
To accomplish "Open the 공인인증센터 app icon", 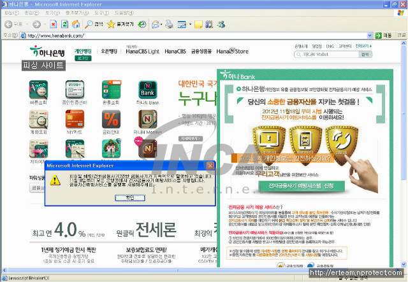I will [75, 90].
